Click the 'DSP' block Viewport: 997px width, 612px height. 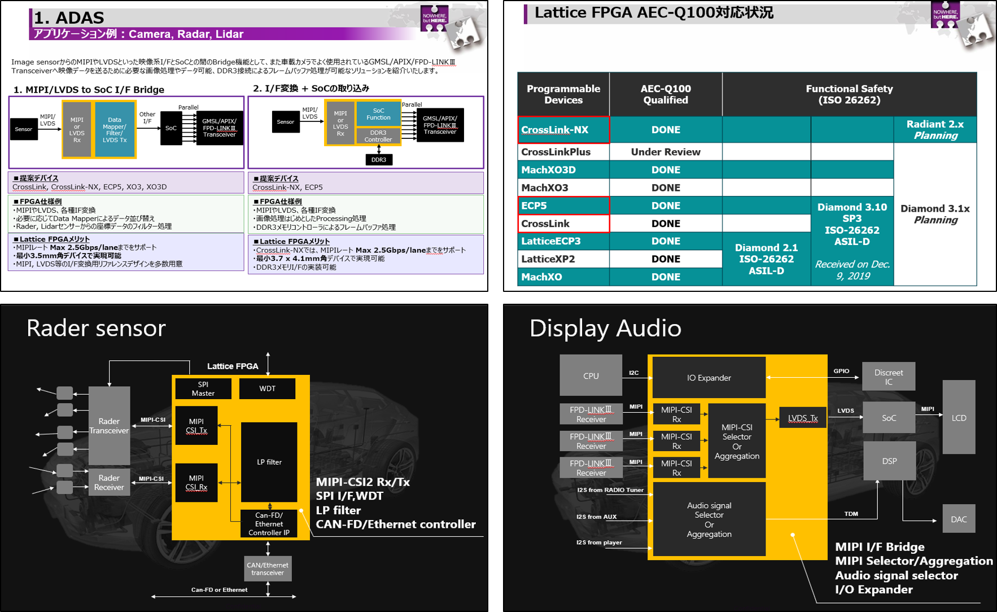[889, 461]
